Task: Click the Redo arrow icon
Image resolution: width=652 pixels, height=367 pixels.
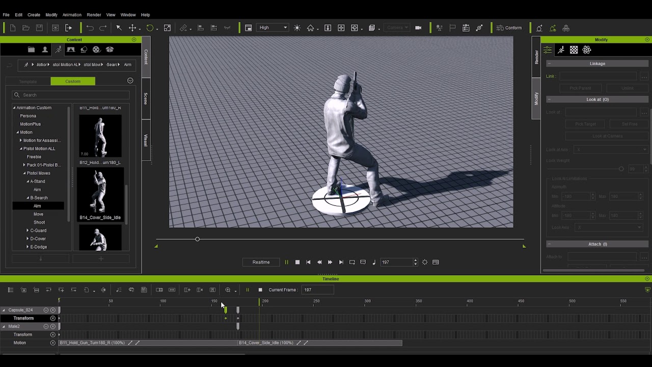Action: point(103,28)
